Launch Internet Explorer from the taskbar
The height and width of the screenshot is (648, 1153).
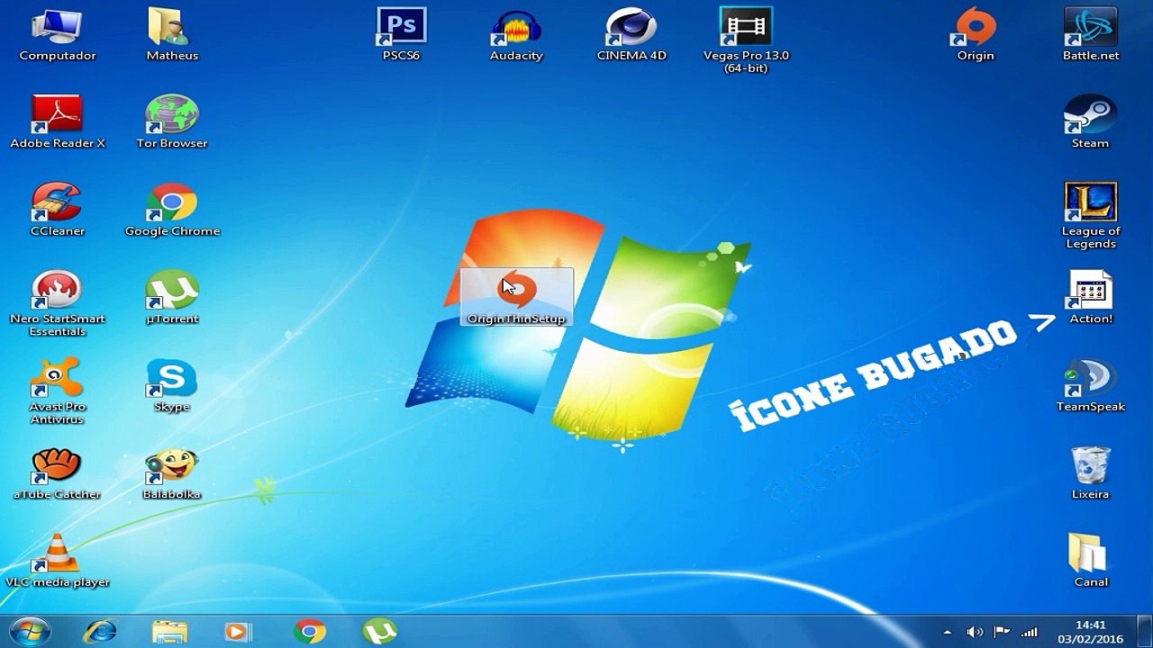tap(99, 631)
